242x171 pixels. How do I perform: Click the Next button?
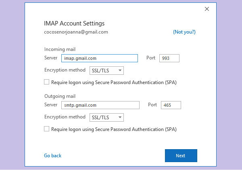click(x=181, y=156)
